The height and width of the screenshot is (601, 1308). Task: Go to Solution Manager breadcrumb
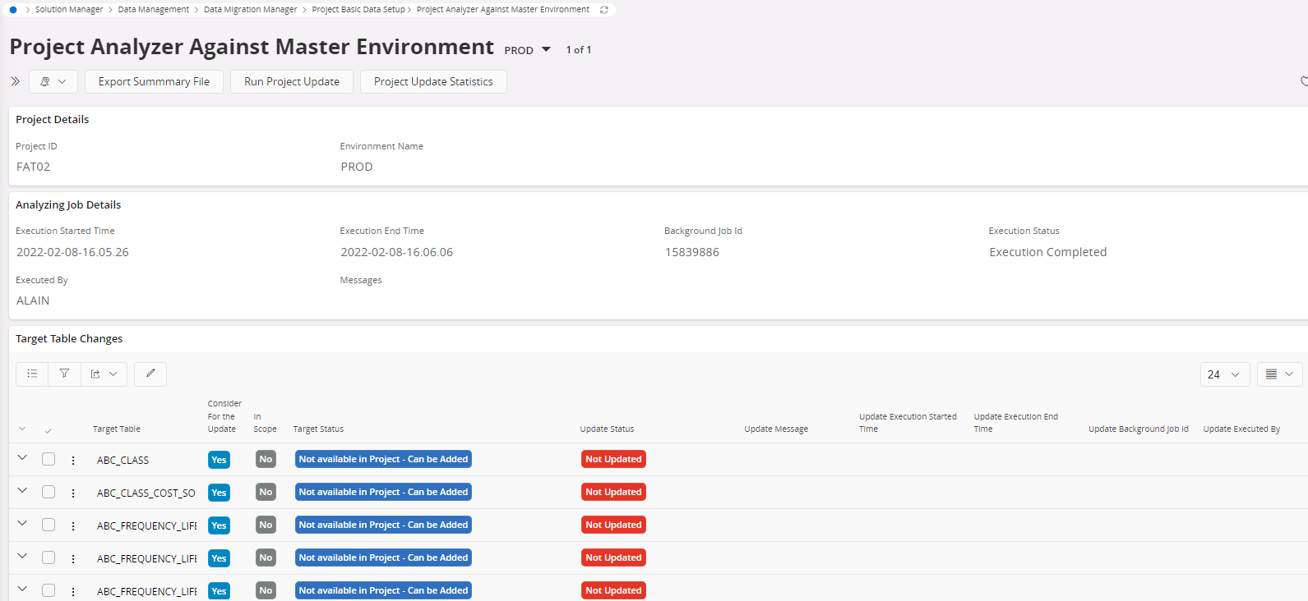(x=69, y=10)
